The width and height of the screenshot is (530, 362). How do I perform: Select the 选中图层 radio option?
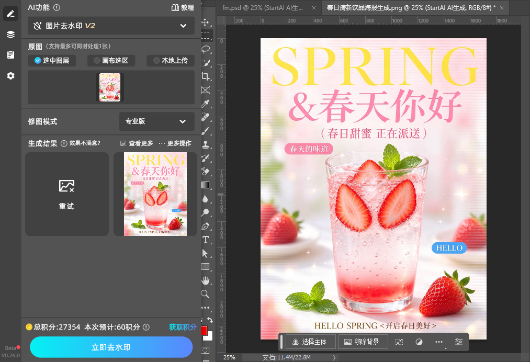[x=52, y=61]
